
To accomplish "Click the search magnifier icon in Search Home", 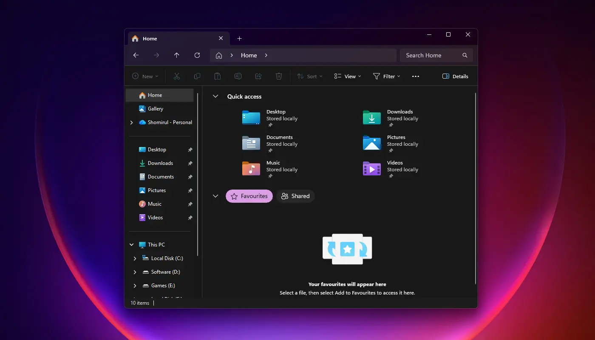I will coord(465,55).
